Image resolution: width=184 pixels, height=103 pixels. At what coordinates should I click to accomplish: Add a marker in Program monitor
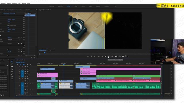88,56
